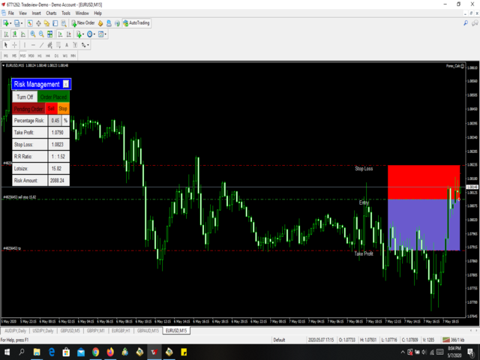
Task: Click the orange Stop order type button
Action: coord(63,109)
